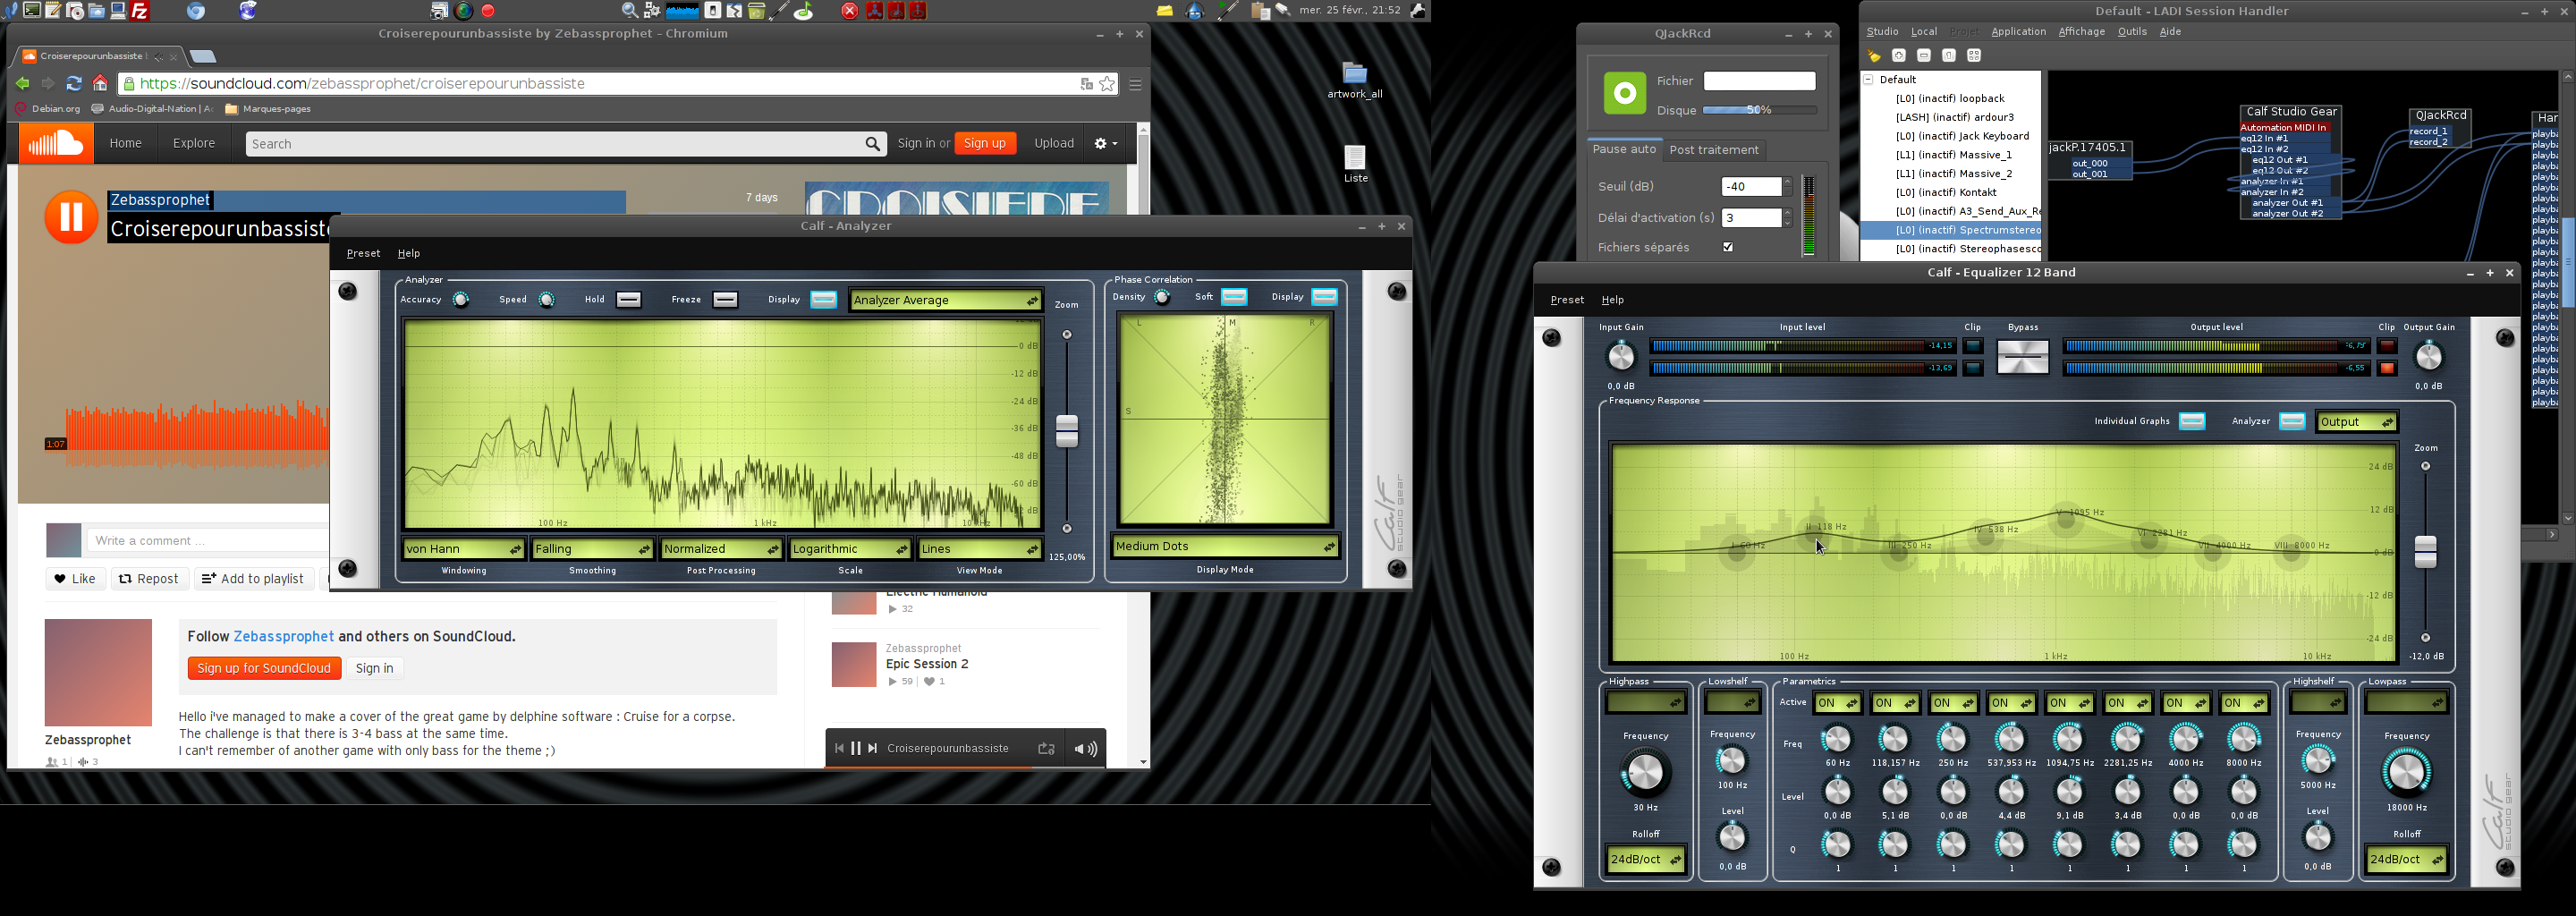Click the broom icon in LADI toolbar
The height and width of the screenshot is (916, 2576).
click(1874, 56)
